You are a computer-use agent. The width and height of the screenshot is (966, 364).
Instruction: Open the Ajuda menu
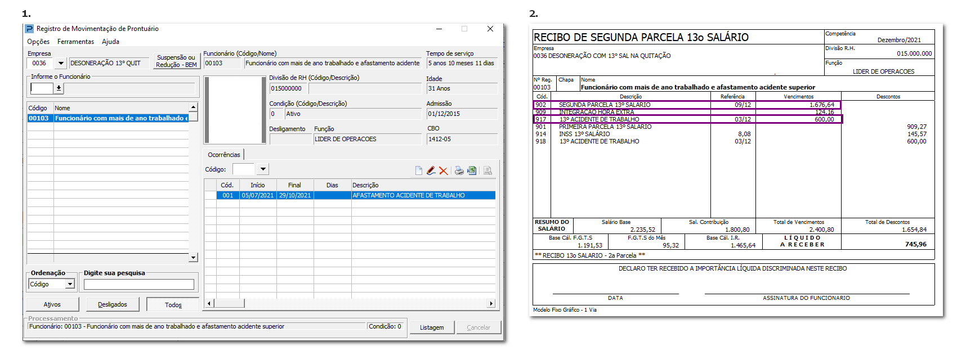click(x=110, y=42)
